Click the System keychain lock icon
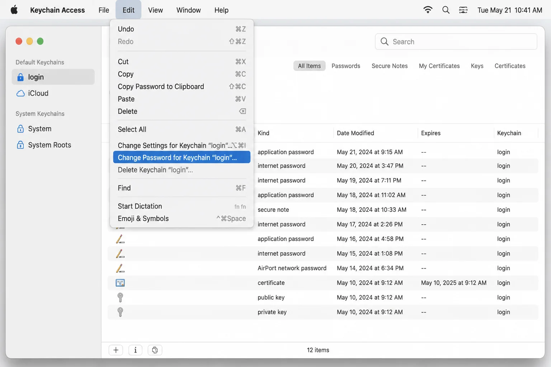The image size is (551, 367). pos(20,129)
